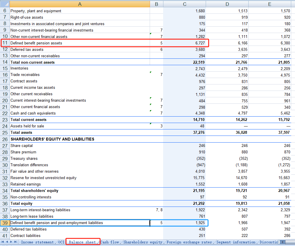This screenshot has width=295, height=246.
Task: Click 'Deferred tax liabilities' cell
Action: click(x=80, y=229)
